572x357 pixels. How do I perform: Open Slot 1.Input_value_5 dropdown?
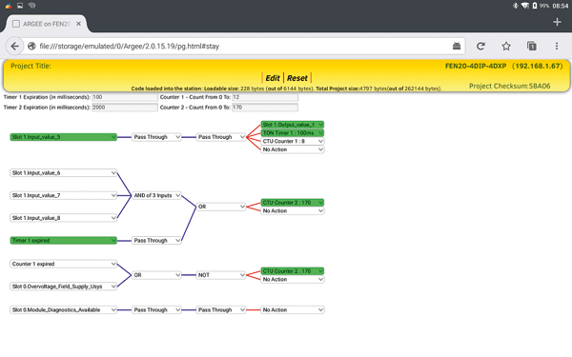[64, 137]
